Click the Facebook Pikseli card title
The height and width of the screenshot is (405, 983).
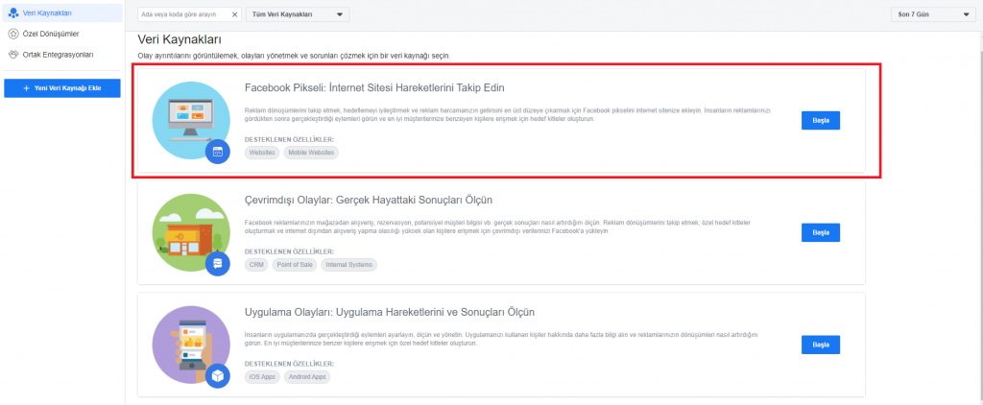(x=374, y=87)
